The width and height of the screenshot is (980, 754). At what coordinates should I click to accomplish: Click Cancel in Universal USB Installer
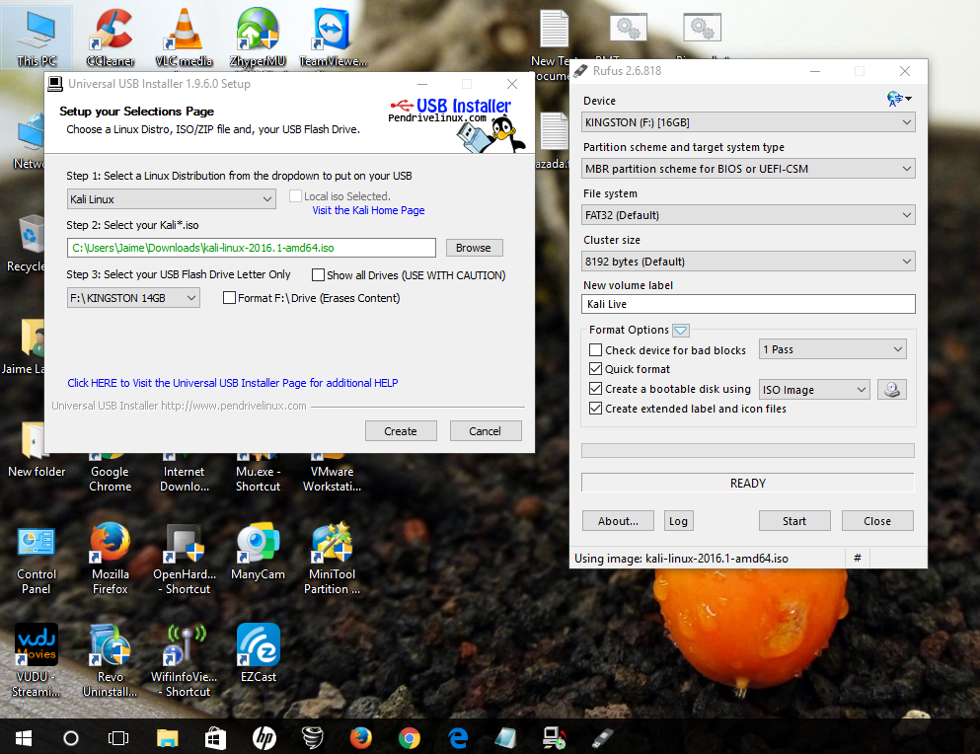point(485,430)
